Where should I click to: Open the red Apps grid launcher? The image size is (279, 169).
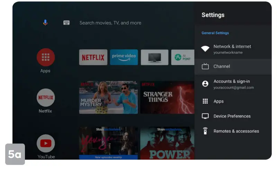coord(46,57)
